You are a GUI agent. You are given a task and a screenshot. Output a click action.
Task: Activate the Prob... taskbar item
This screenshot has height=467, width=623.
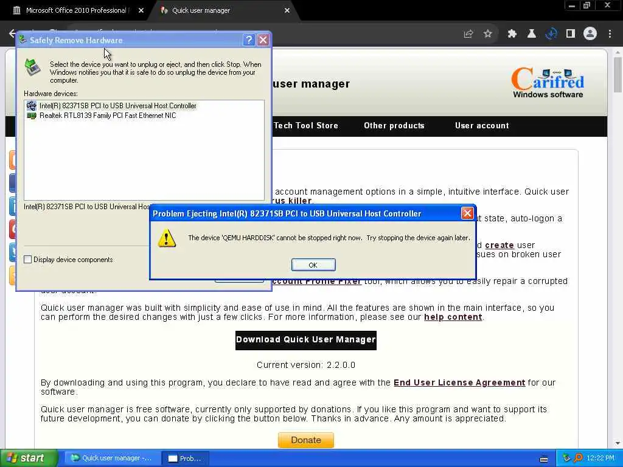(185, 458)
